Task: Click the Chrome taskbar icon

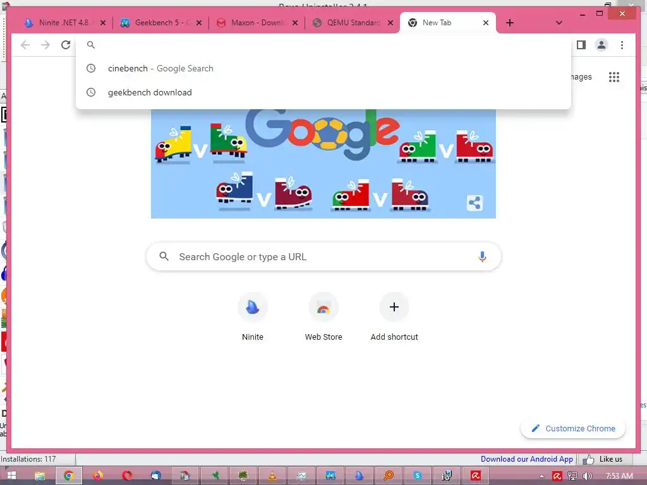Action: (69, 476)
